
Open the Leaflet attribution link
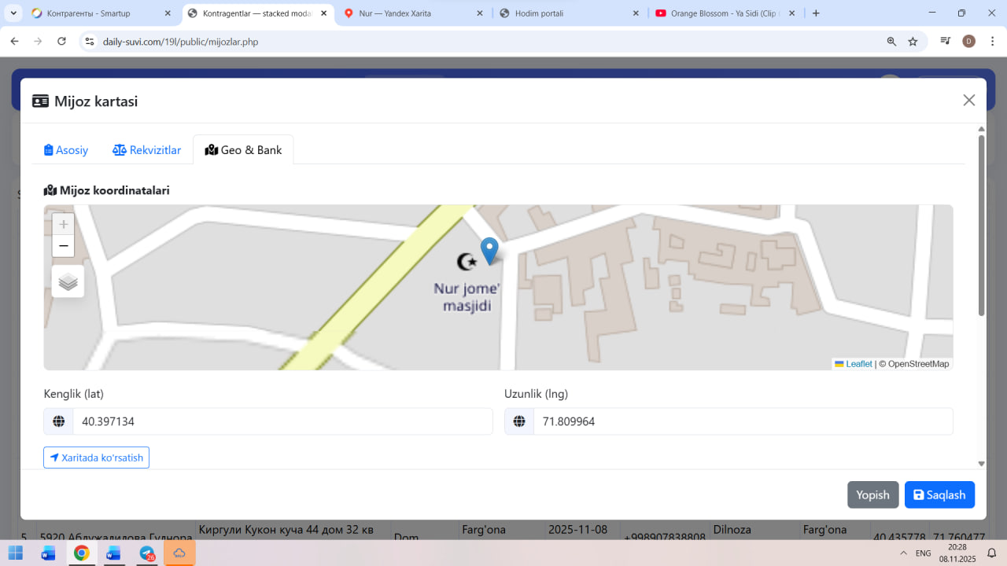pos(858,364)
